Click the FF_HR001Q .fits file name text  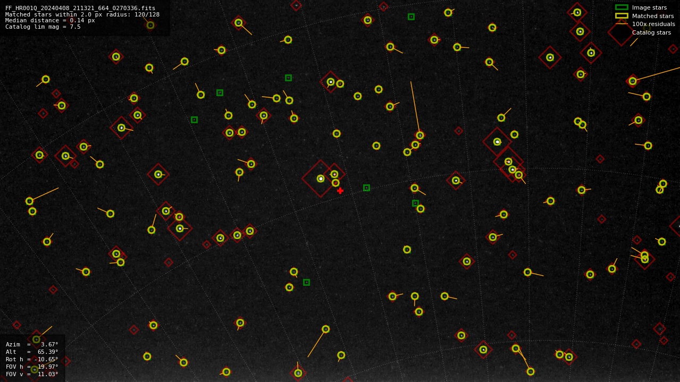click(80, 8)
